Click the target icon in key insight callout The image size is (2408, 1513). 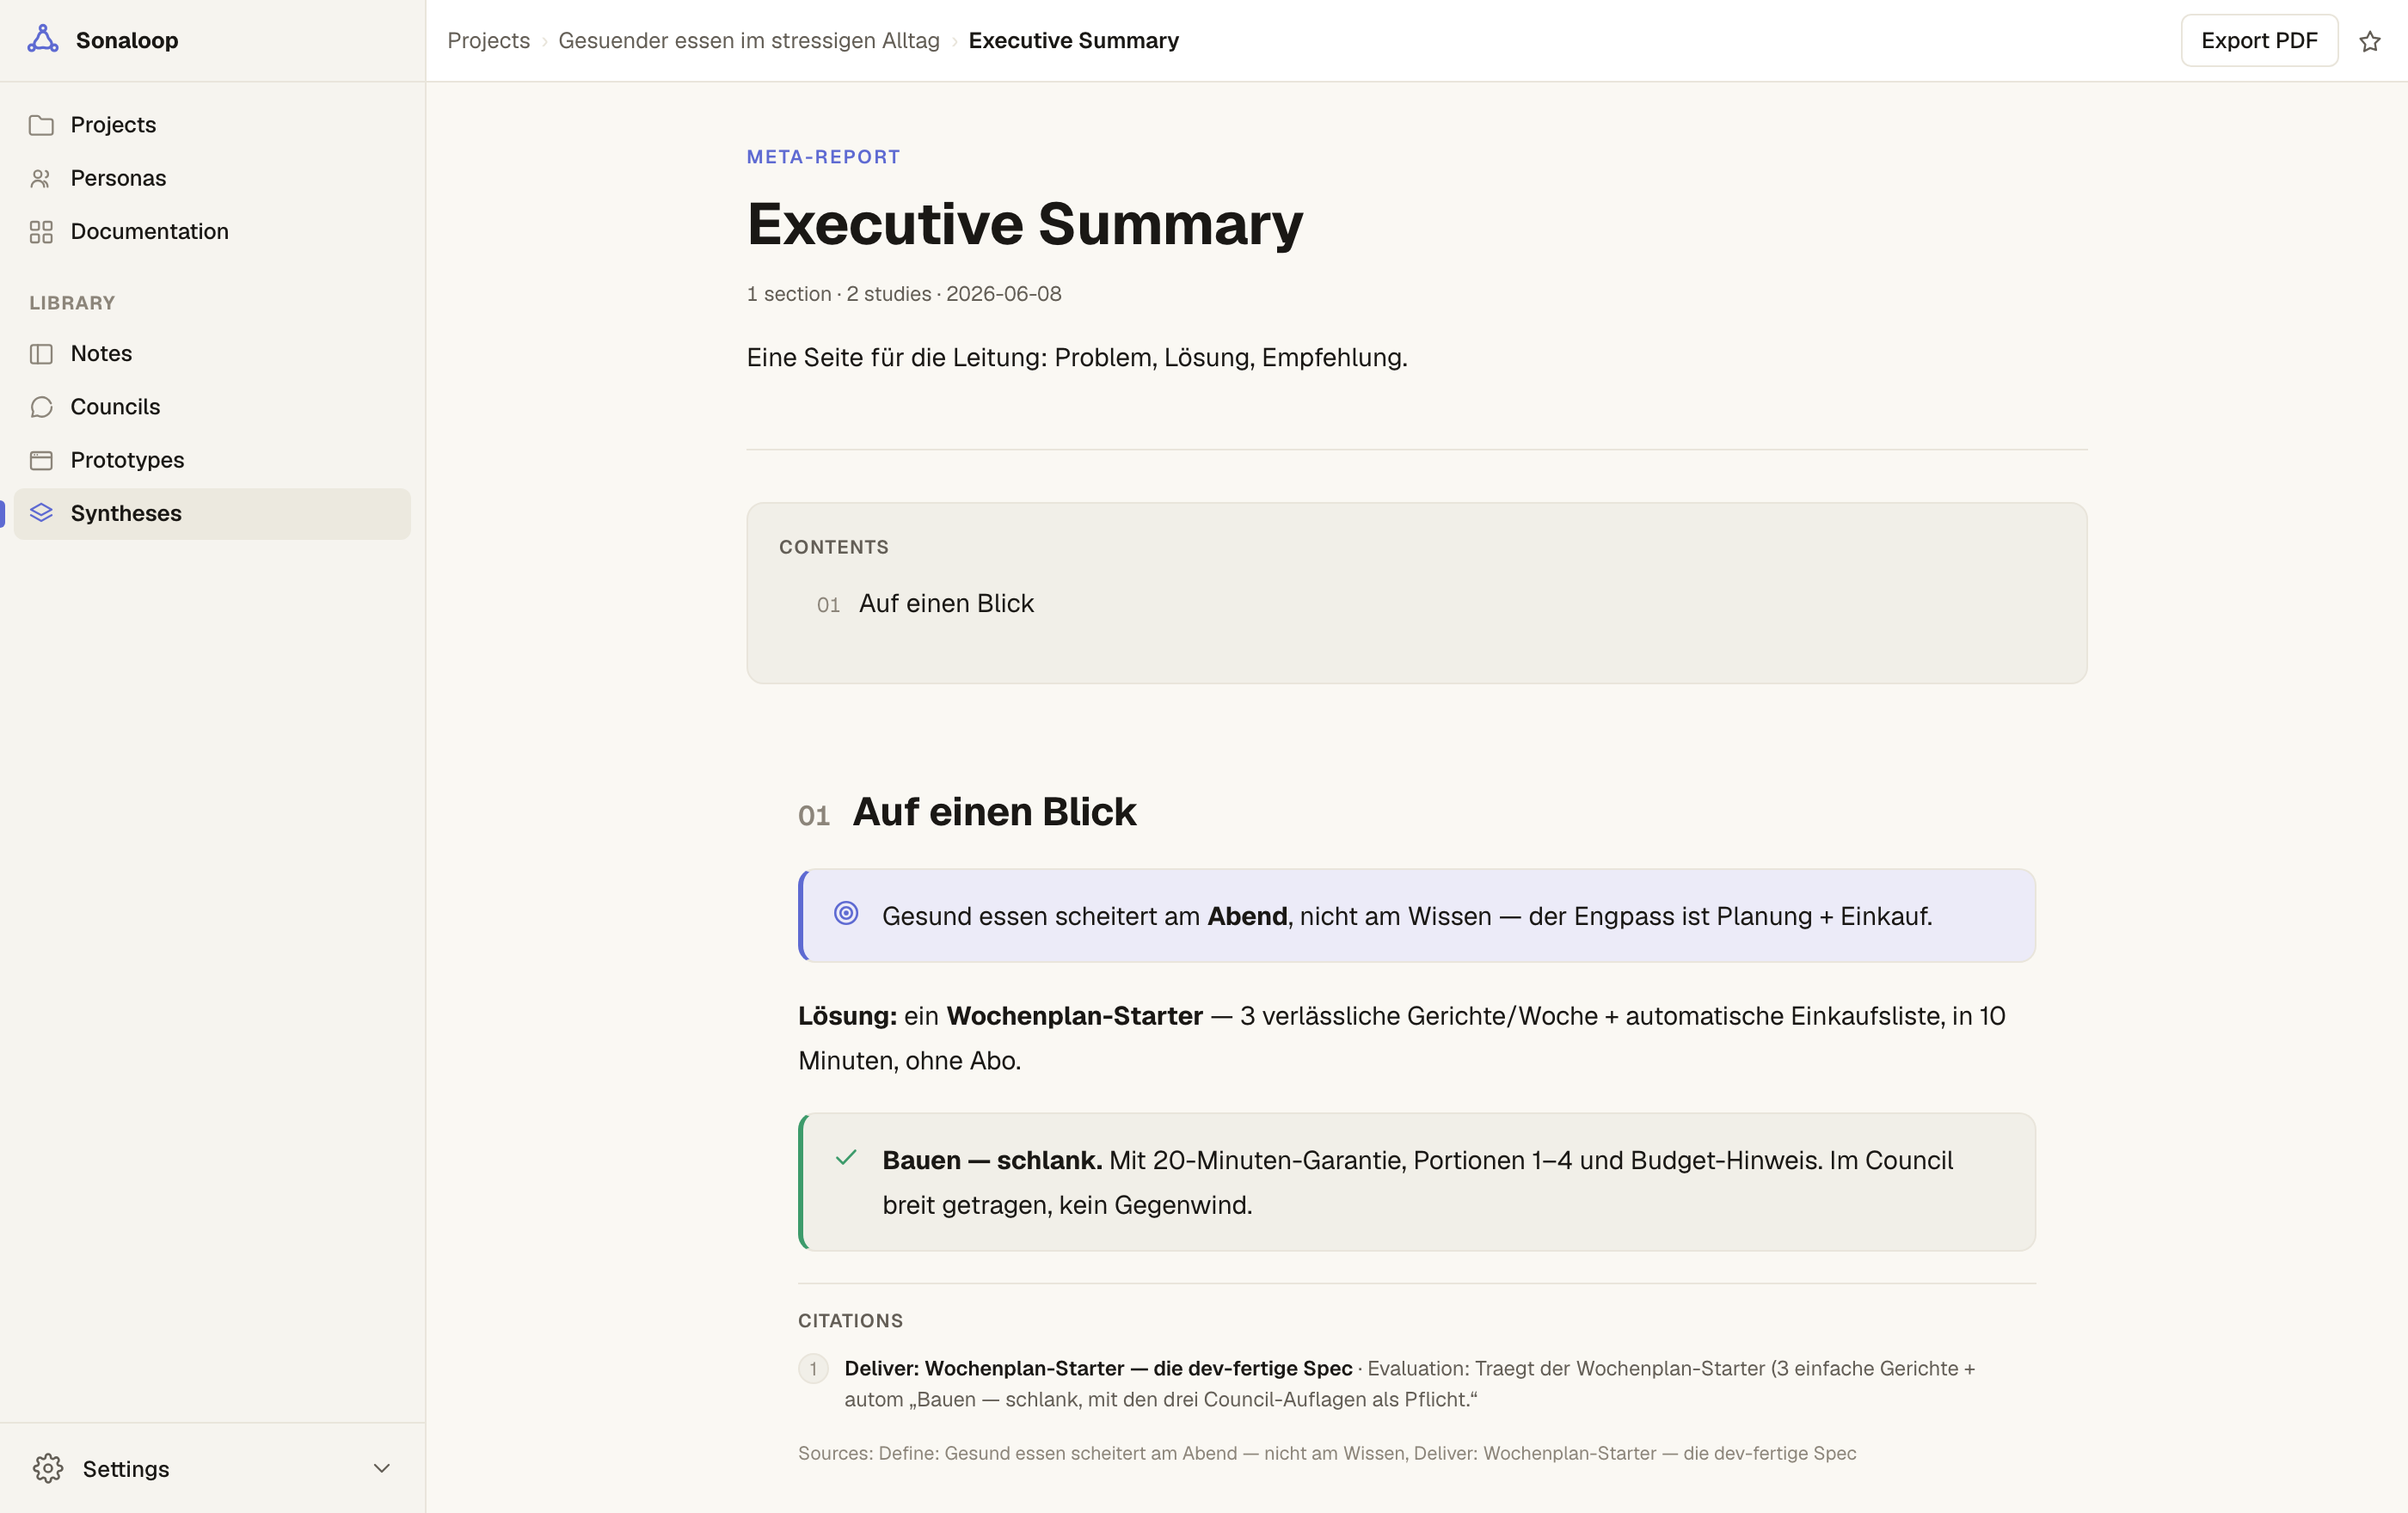click(846, 914)
